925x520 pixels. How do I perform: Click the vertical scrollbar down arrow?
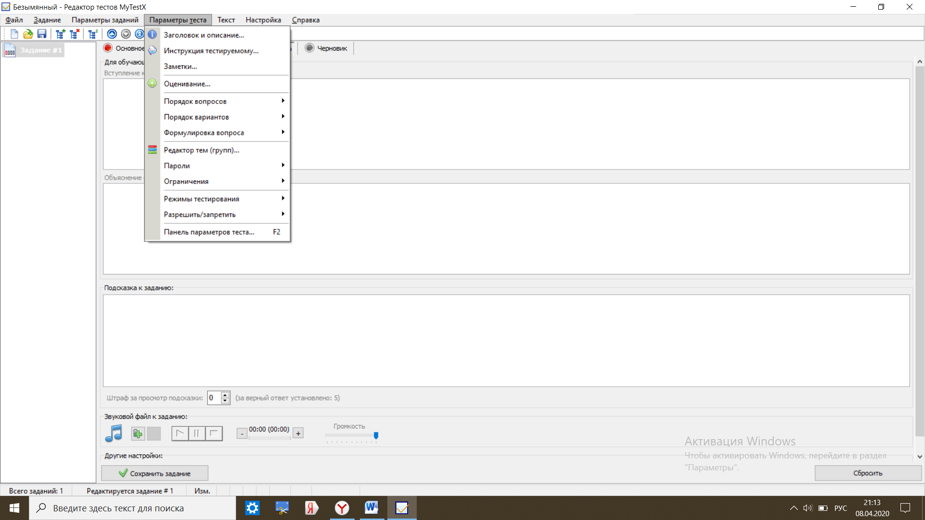click(x=919, y=457)
